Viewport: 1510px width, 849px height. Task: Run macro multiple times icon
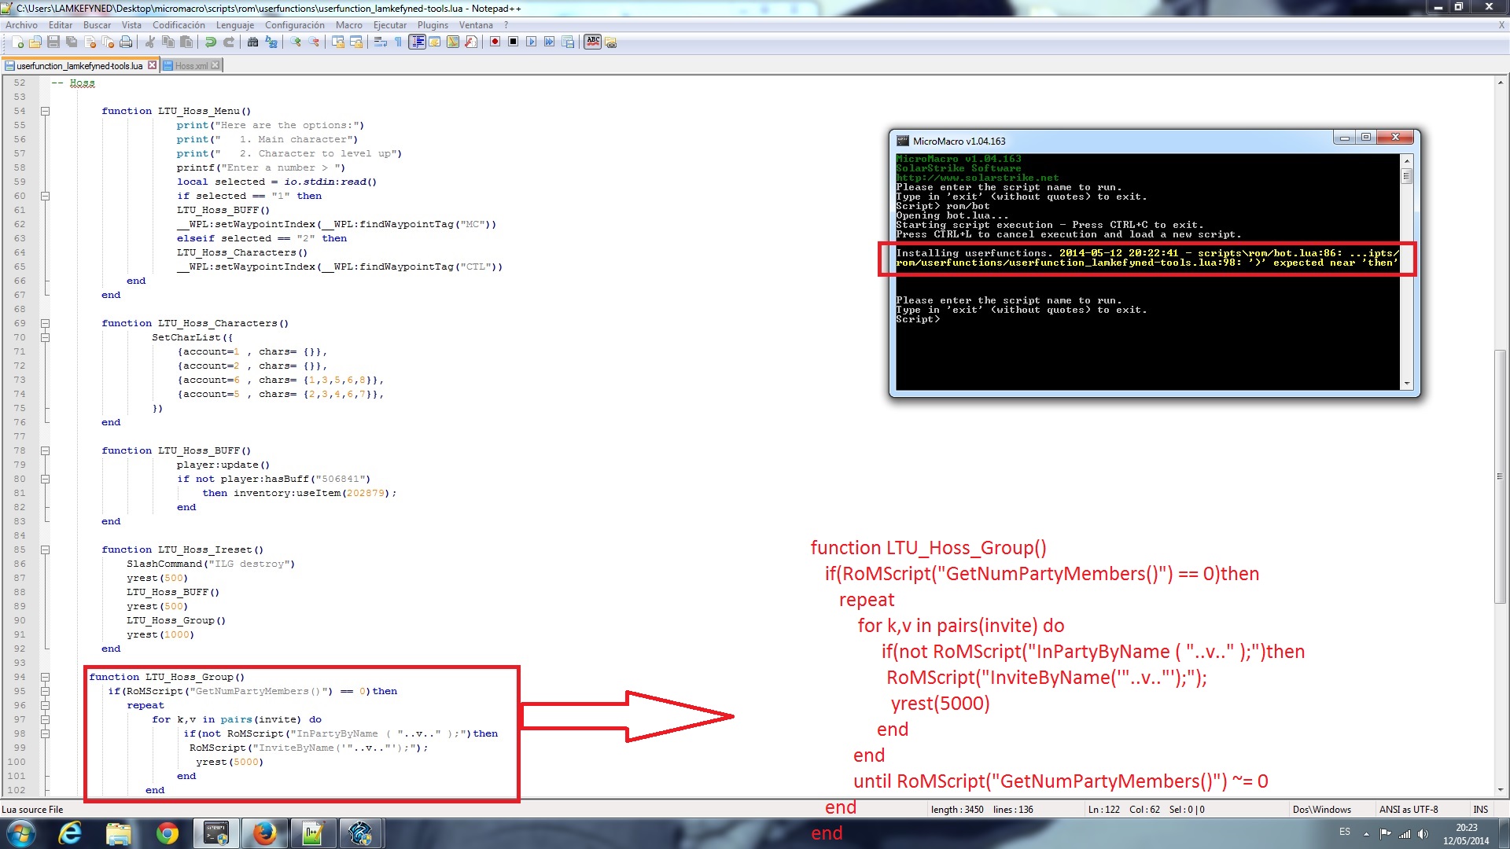point(549,42)
